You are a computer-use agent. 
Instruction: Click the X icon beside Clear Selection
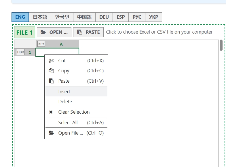point(51,112)
